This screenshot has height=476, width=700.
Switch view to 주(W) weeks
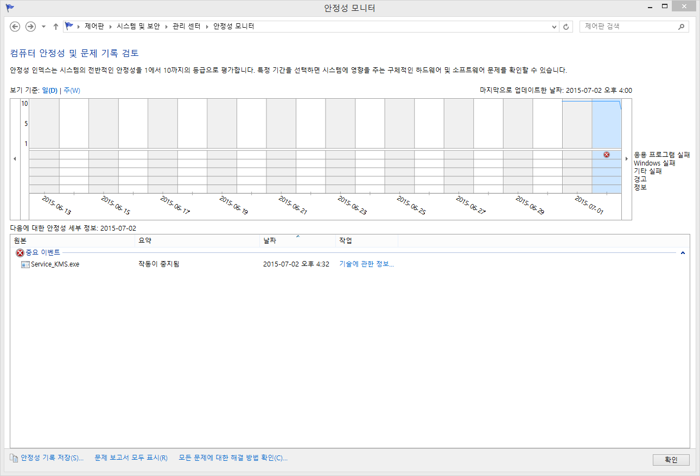(72, 91)
